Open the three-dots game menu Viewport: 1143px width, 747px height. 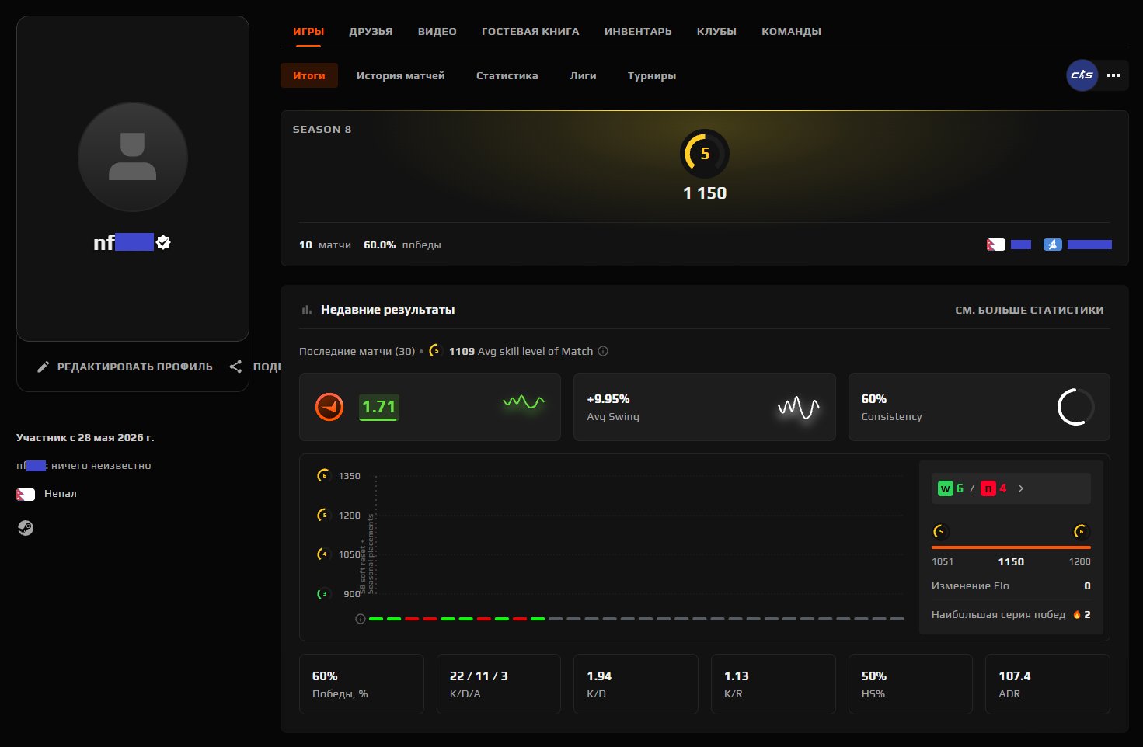coord(1113,75)
